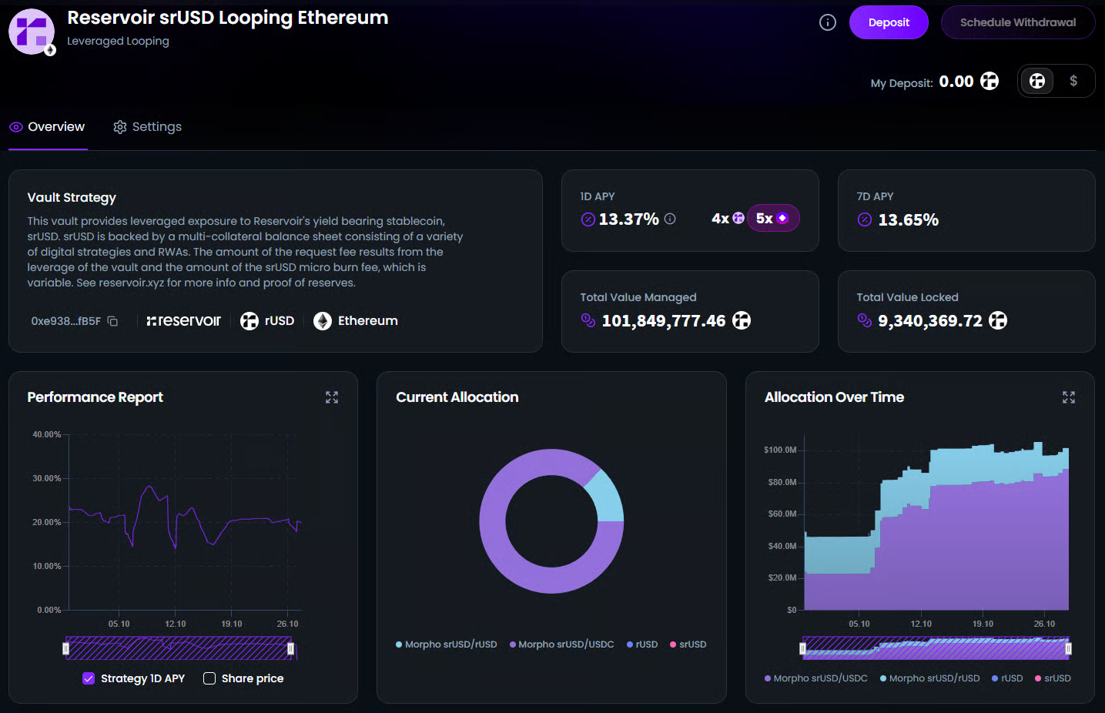Switch to the Overview tab
The image size is (1105, 713).
pyautogui.click(x=48, y=127)
